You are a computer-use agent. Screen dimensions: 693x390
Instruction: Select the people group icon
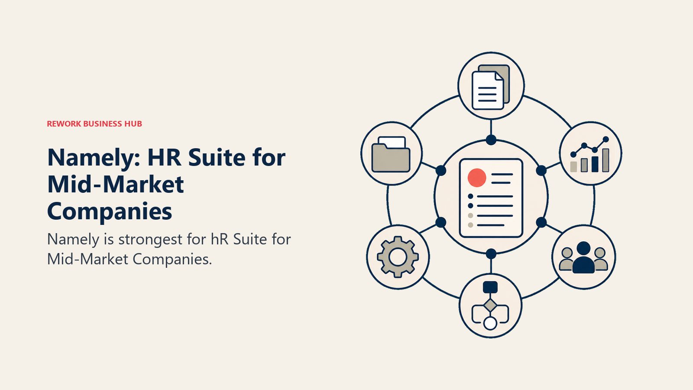583,257
